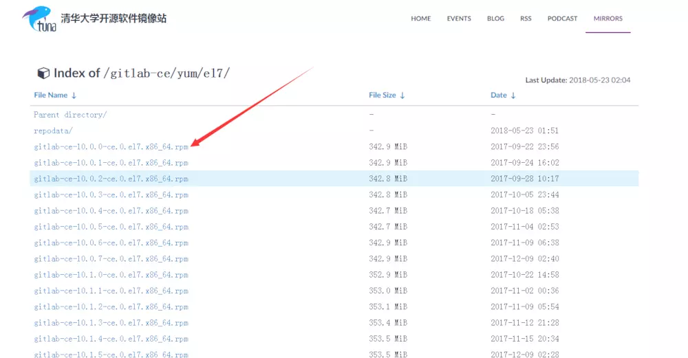Open gitlab-ce-10.1.3-ce.0.el7 rpm link
Viewport: 688px width, 358px height.
pyautogui.click(x=111, y=323)
